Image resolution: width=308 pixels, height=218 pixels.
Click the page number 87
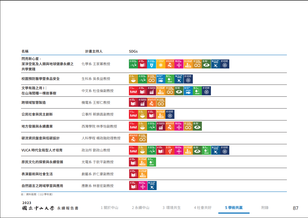tap(295, 208)
